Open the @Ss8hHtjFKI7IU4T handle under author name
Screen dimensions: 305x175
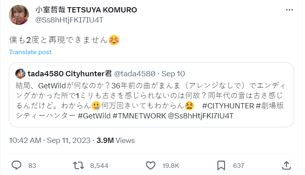pyautogui.click(x=67, y=19)
